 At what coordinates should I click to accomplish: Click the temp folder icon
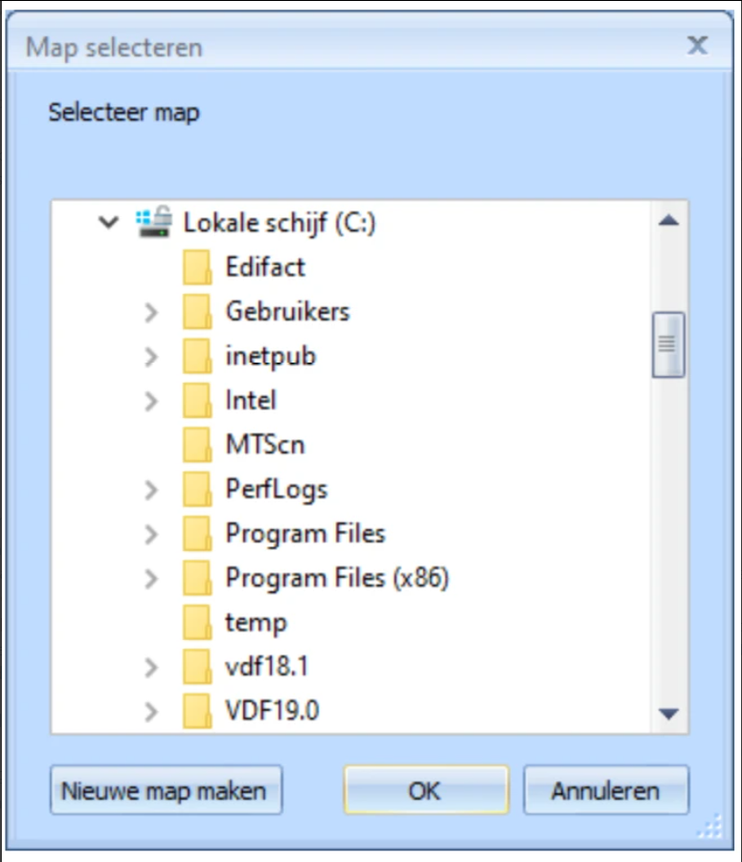pyautogui.click(x=197, y=623)
